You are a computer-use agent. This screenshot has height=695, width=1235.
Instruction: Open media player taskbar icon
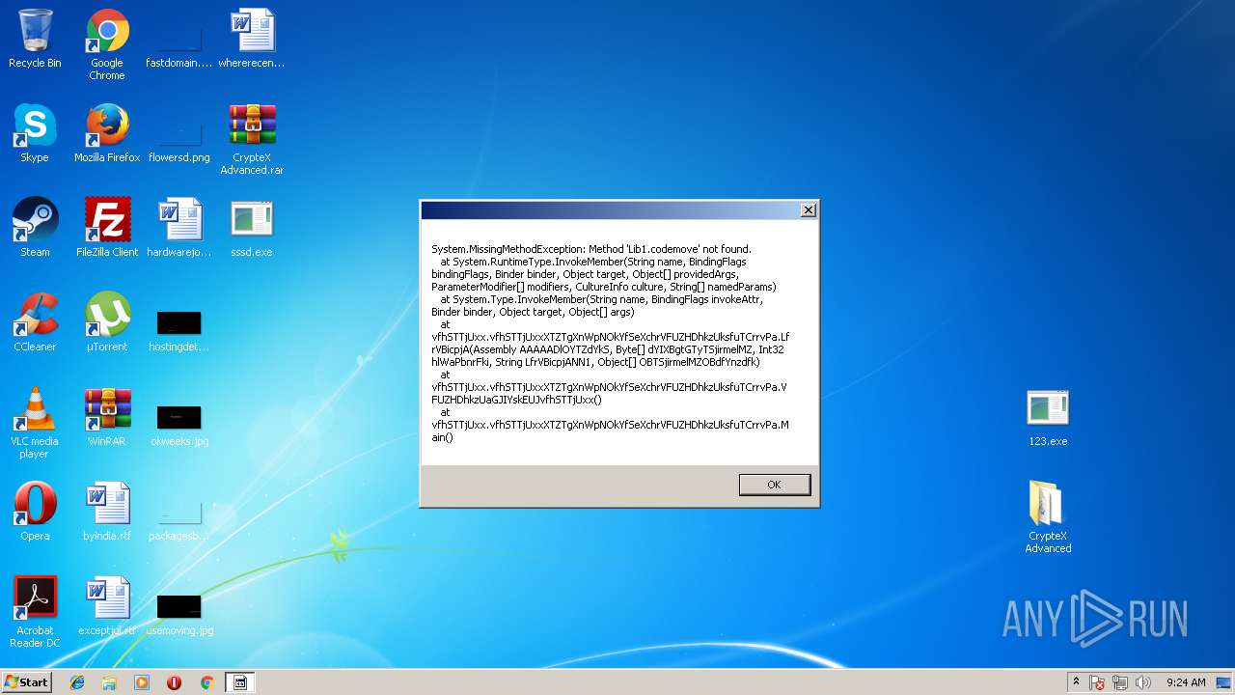point(142,682)
